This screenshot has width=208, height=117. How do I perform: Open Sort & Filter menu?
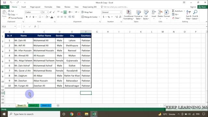point(188,15)
